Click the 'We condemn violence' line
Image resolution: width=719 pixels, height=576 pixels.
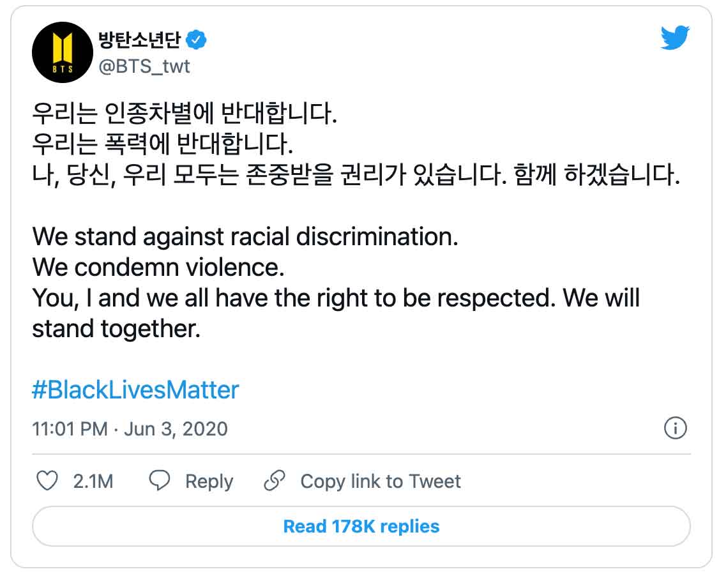(158, 267)
